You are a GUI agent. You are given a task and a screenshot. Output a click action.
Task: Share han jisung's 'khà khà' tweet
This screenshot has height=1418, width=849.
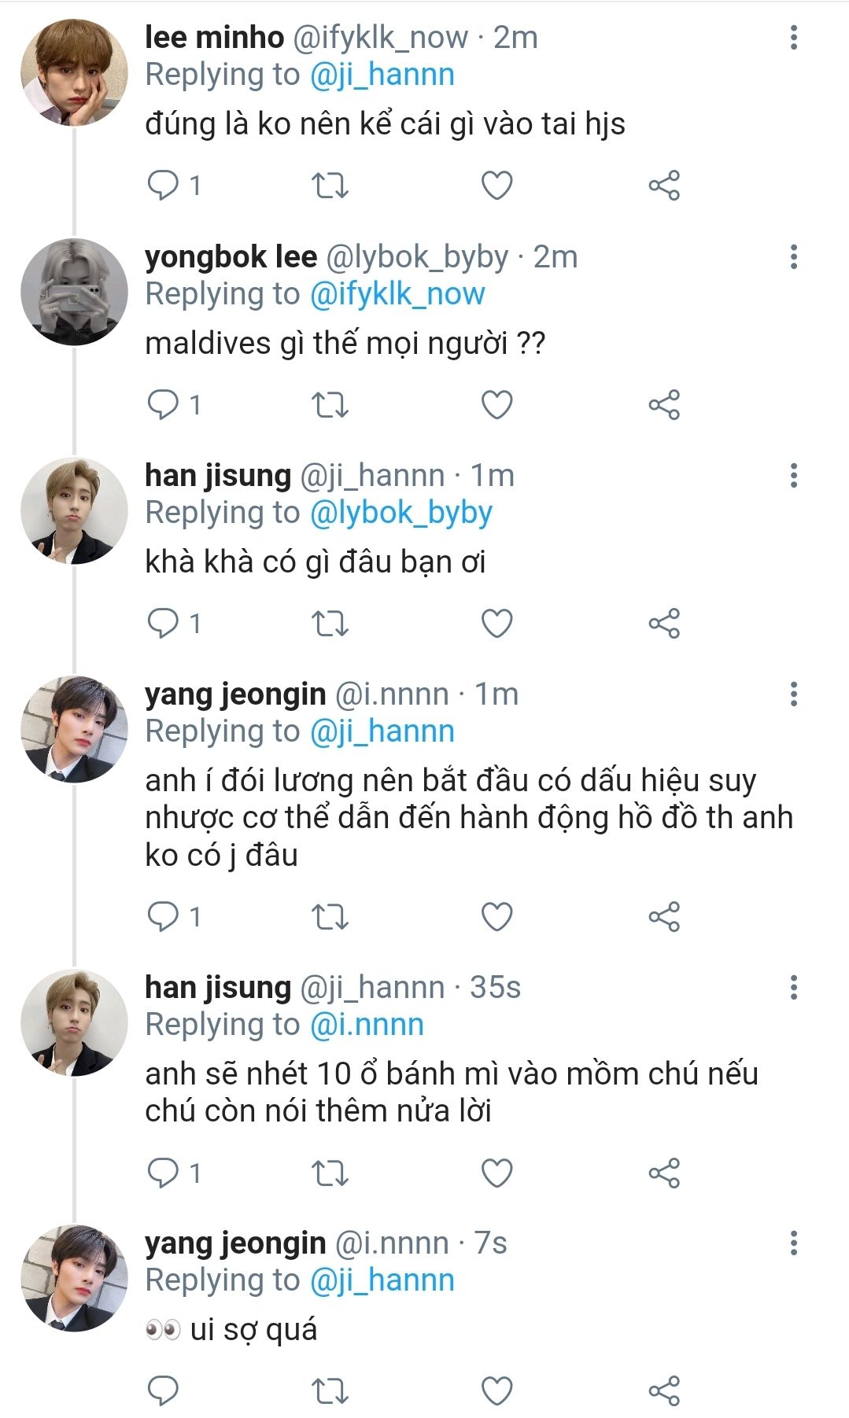click(x=663, y=624)
